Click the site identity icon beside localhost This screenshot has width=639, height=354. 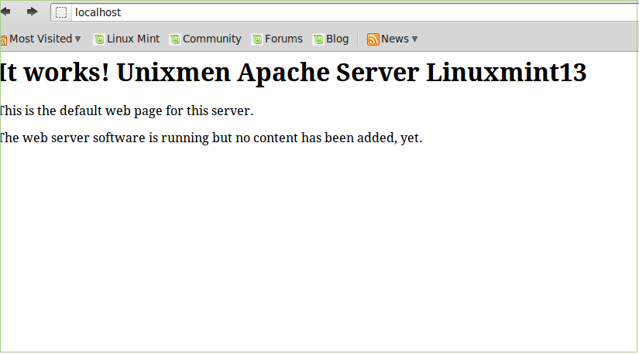point(61,12)
